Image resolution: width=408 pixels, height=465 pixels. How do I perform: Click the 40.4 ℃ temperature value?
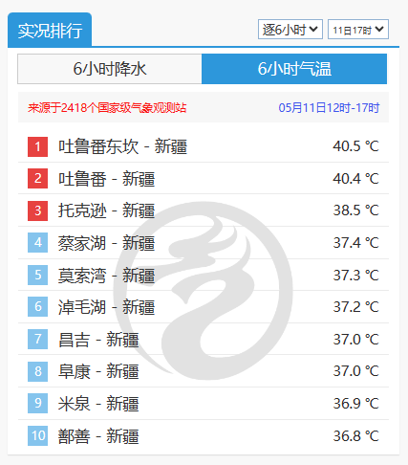click(355, 179)
